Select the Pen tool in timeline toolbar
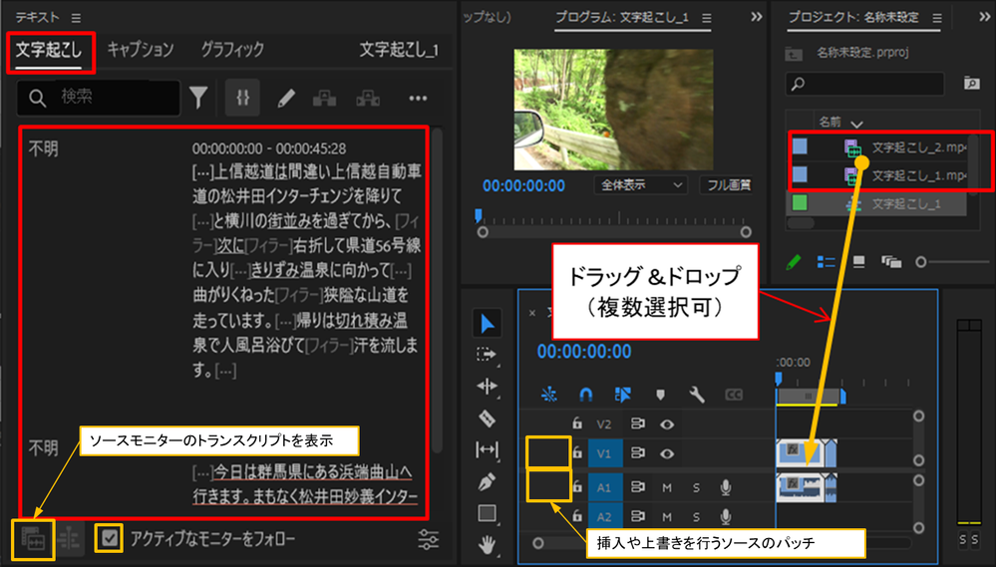 pyautogui.click(x=487, y=482)
